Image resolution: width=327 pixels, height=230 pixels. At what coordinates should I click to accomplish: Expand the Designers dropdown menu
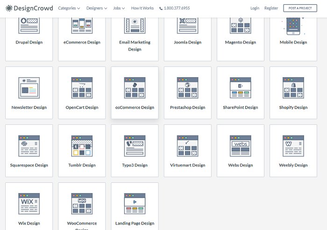pos(97,8)
